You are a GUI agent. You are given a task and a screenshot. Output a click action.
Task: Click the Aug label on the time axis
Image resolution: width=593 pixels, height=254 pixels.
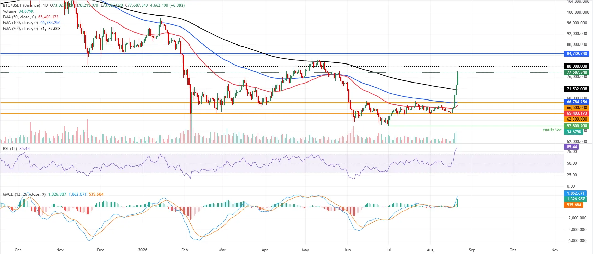430,250
